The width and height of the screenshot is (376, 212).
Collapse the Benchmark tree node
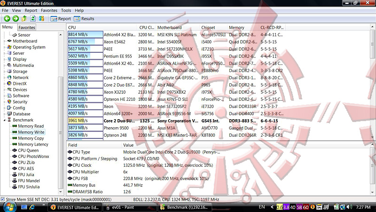coord(4,120)
